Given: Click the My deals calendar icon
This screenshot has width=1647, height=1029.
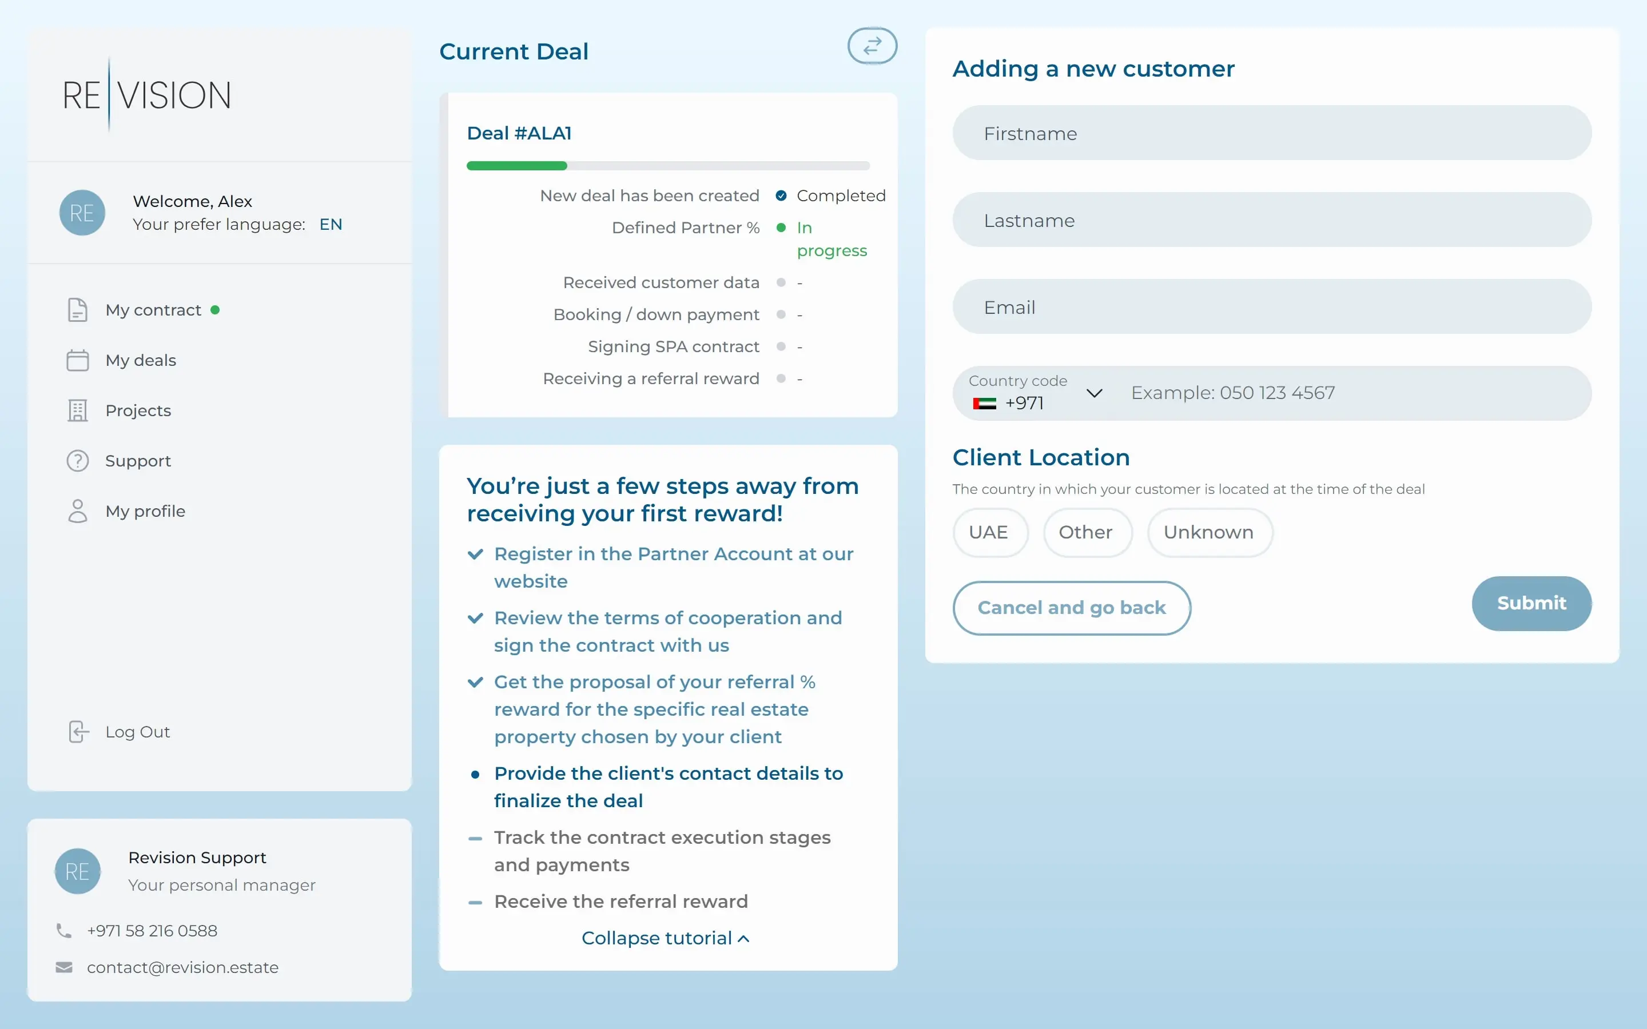Looking at the screenshot, I should [x=78, y=360].
